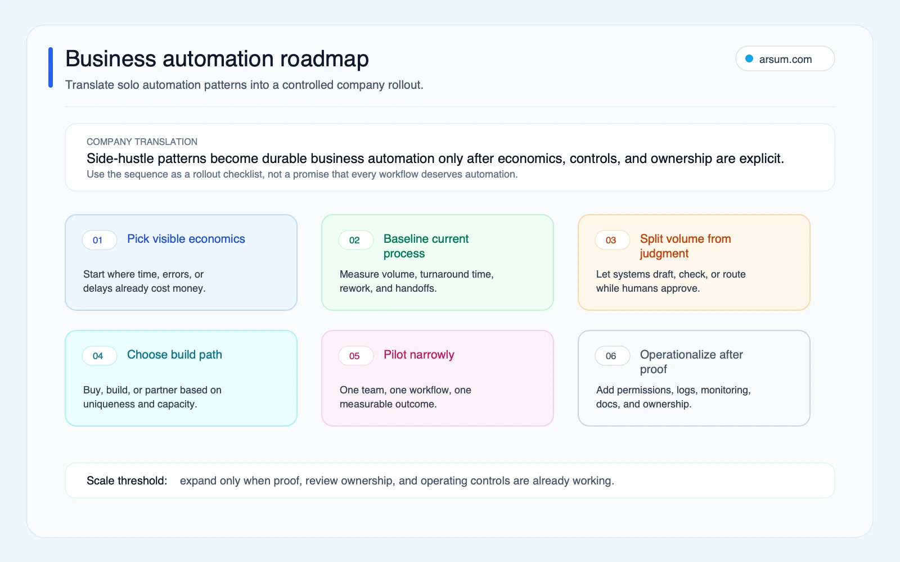Select the 01 step number badge

point(99,240)
